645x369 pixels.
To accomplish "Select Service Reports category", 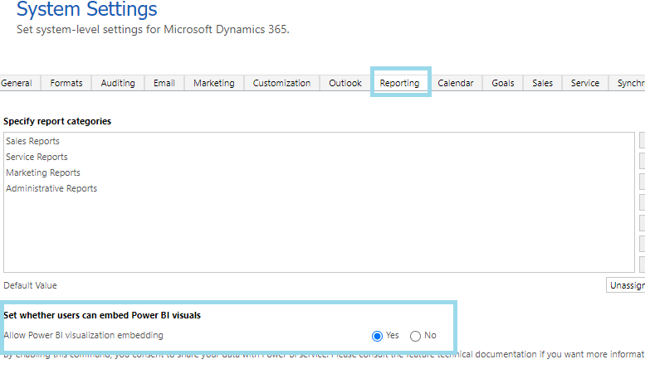I will point(37,157).
